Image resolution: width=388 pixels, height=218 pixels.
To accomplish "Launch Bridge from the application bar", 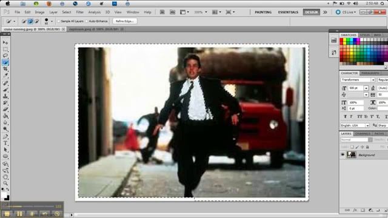I will pos(162,12).
